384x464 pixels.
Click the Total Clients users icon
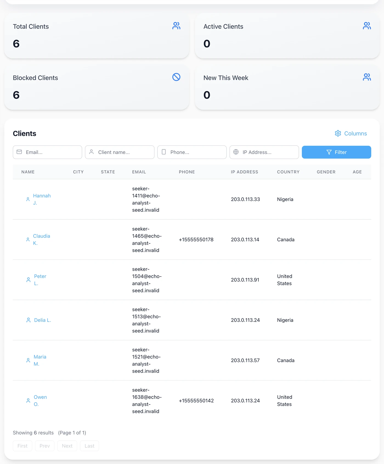tap(176, 26)
